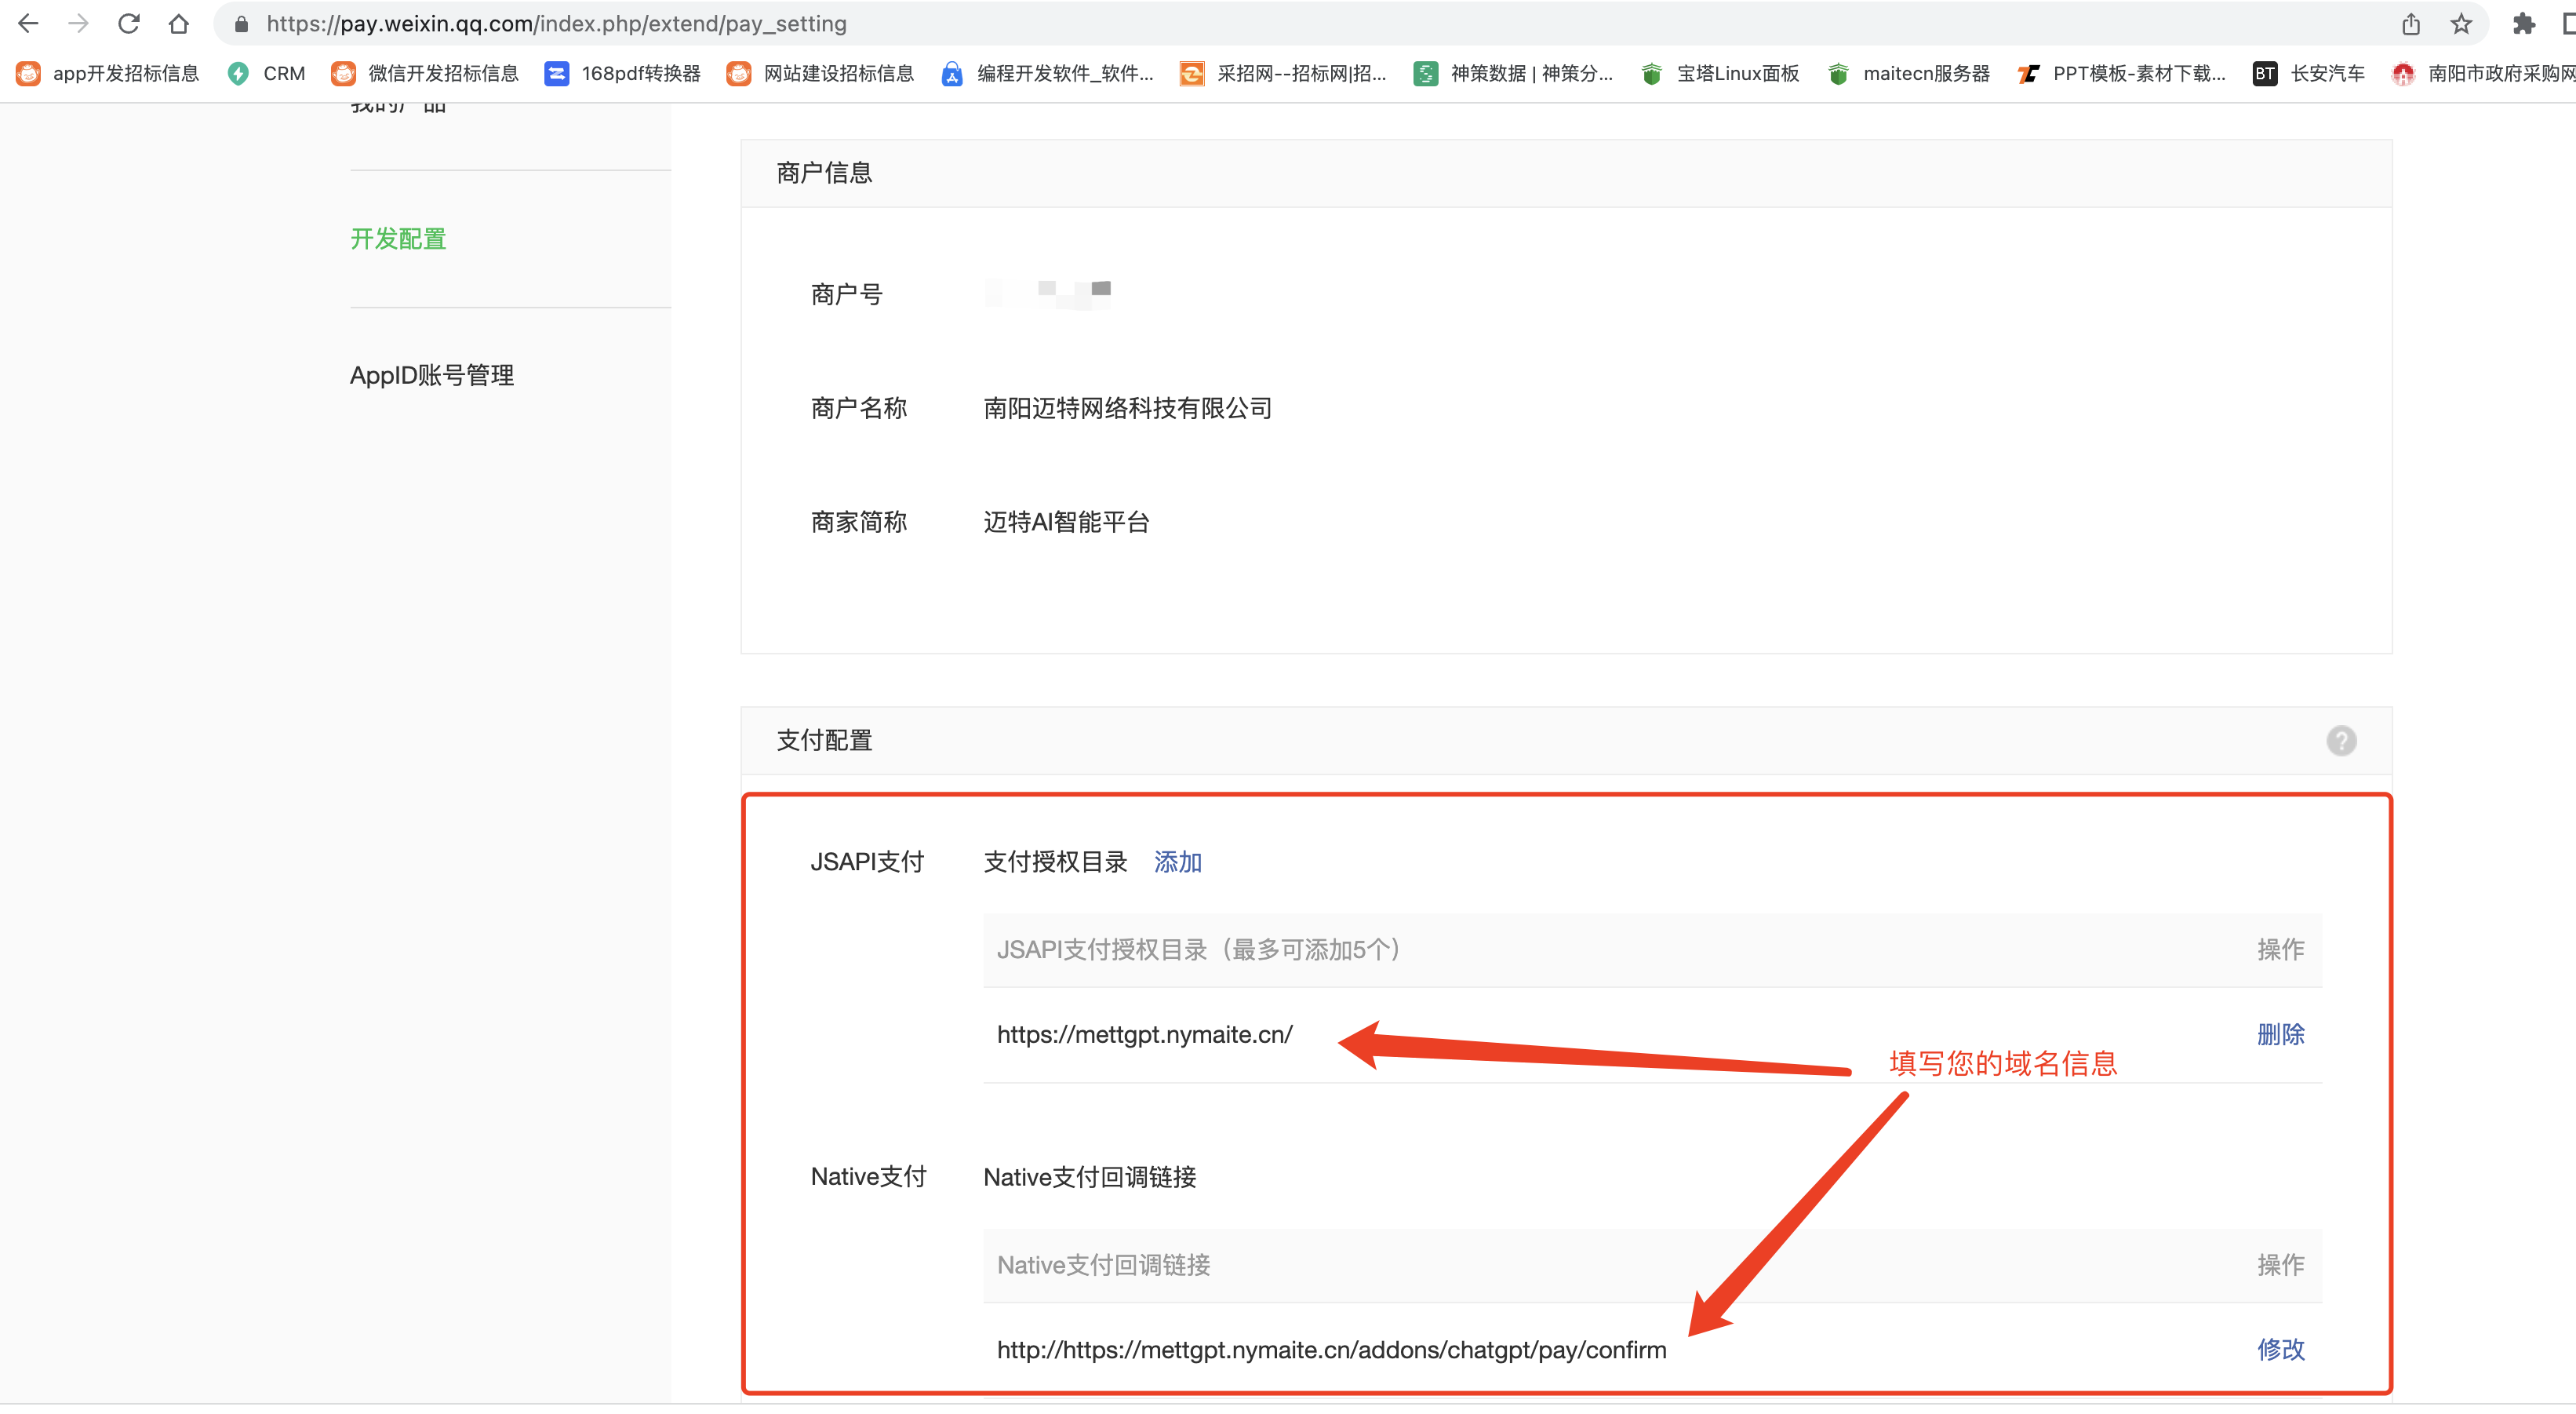
Task: Share the current page
Action: click(2411, 23)
